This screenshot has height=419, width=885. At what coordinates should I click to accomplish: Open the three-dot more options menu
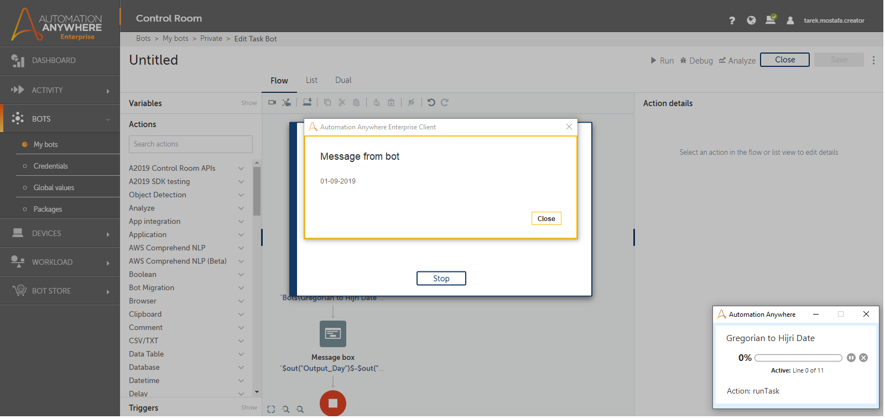873,60
